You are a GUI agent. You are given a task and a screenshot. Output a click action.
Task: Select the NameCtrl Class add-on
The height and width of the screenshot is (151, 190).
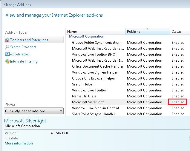point(84,96)
